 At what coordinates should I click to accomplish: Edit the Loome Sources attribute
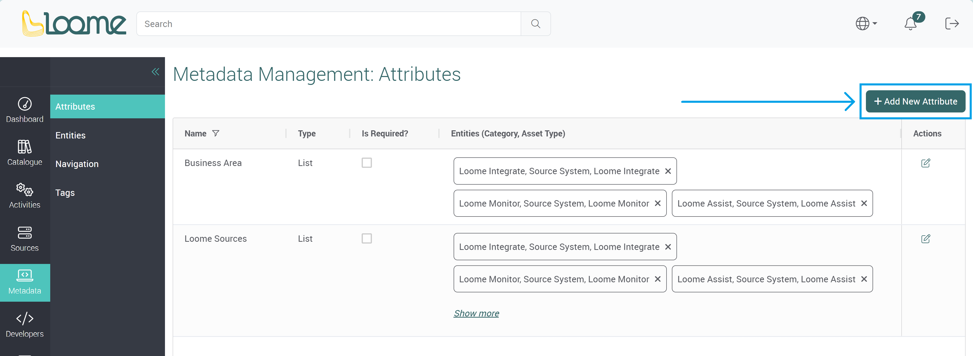point(925,239)
